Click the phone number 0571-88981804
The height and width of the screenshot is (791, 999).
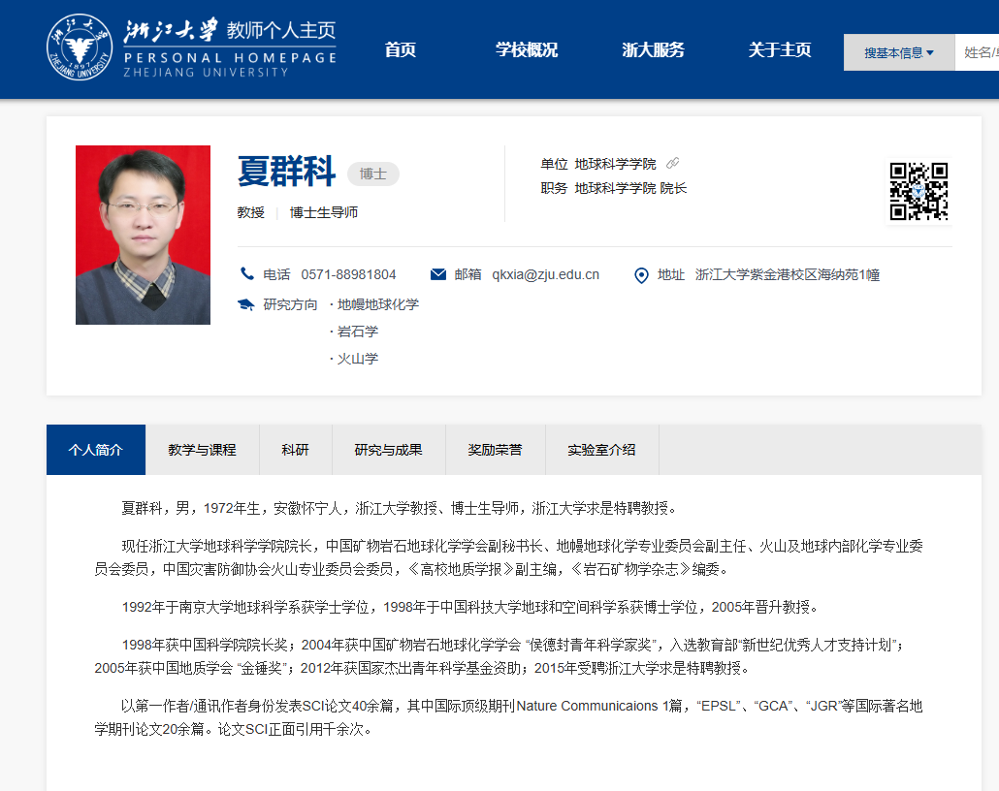click(x=348, y=274)
